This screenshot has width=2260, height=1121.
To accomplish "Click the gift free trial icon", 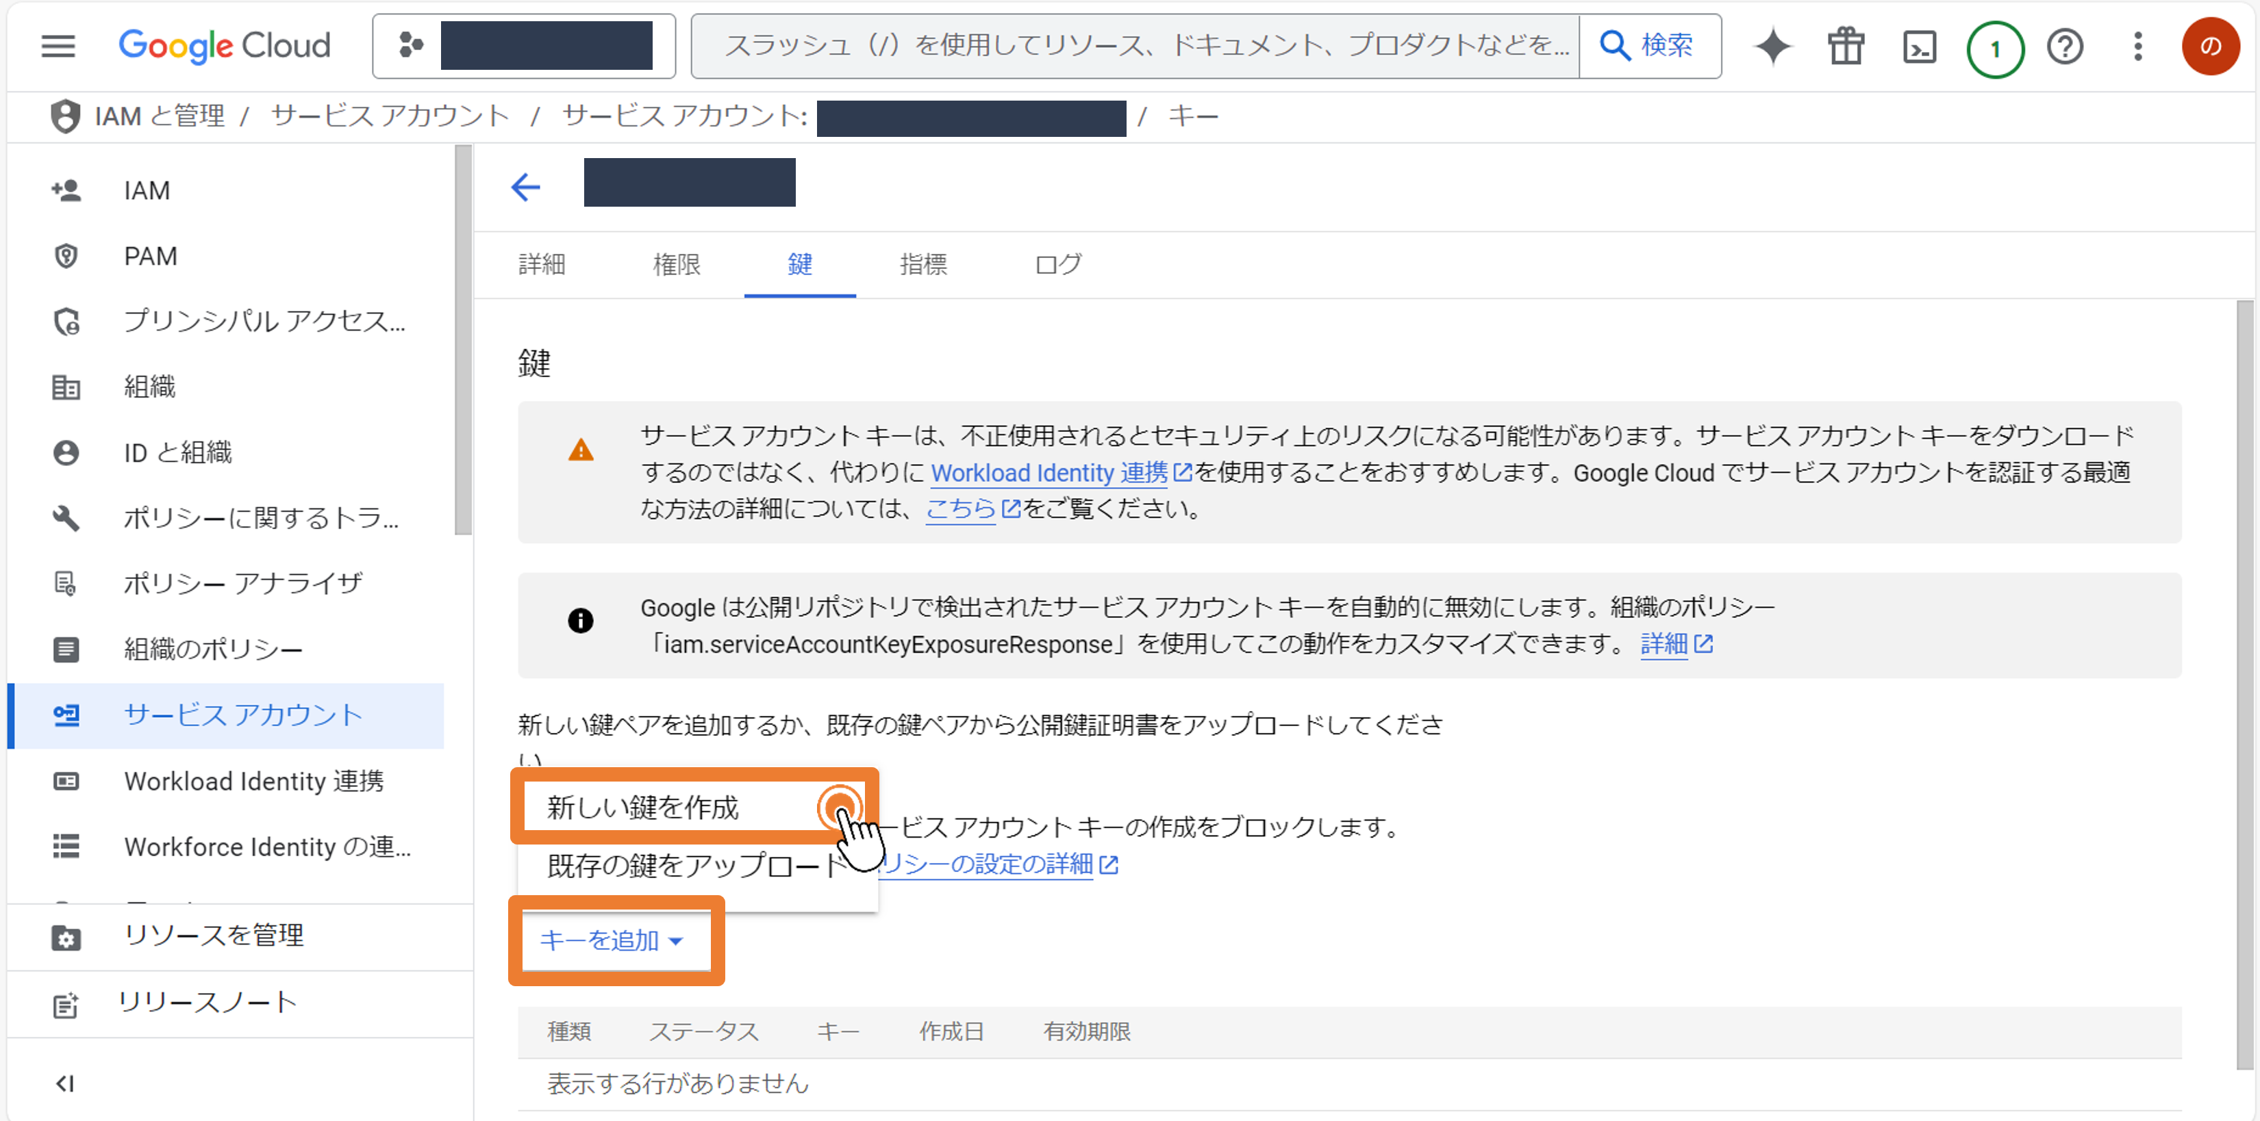I will pyautogui.click(x=1846, y=47).
